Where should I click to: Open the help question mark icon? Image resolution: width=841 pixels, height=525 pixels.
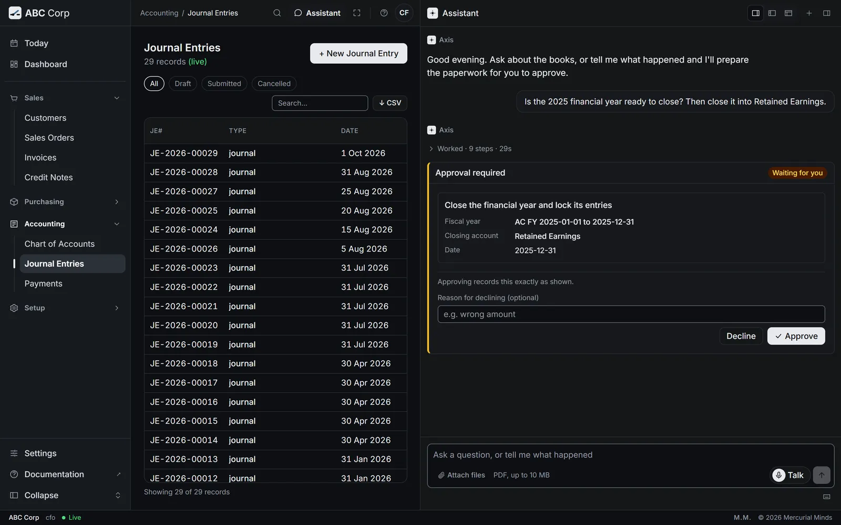click(x=384, y=13)
